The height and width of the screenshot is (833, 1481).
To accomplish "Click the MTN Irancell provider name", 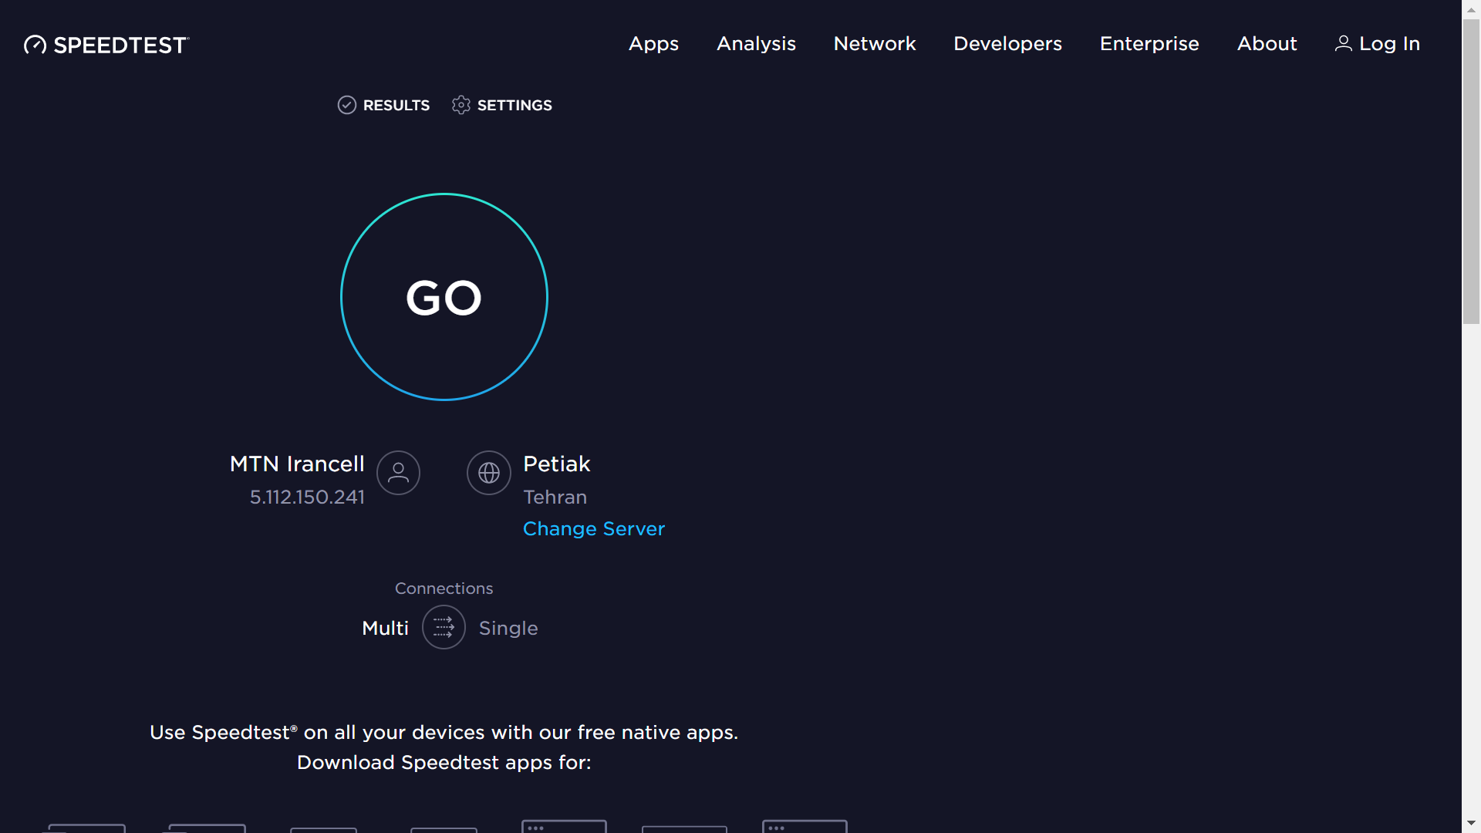I will [x=297, y=464].
